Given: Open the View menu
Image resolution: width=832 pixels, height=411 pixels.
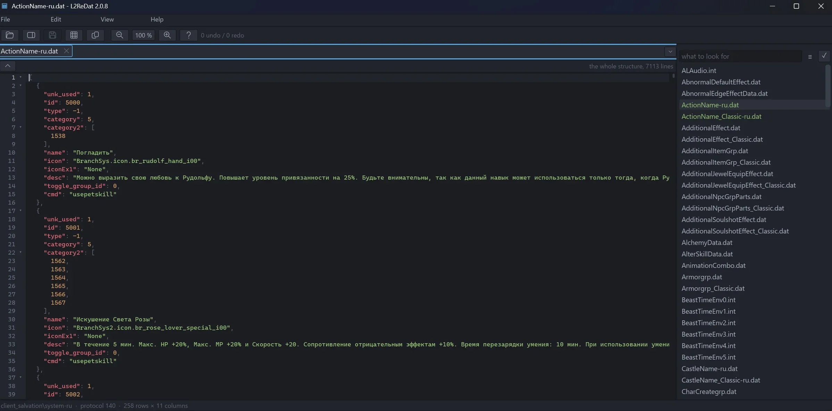Looking at the screenshot, I should (x=107, y=19).
